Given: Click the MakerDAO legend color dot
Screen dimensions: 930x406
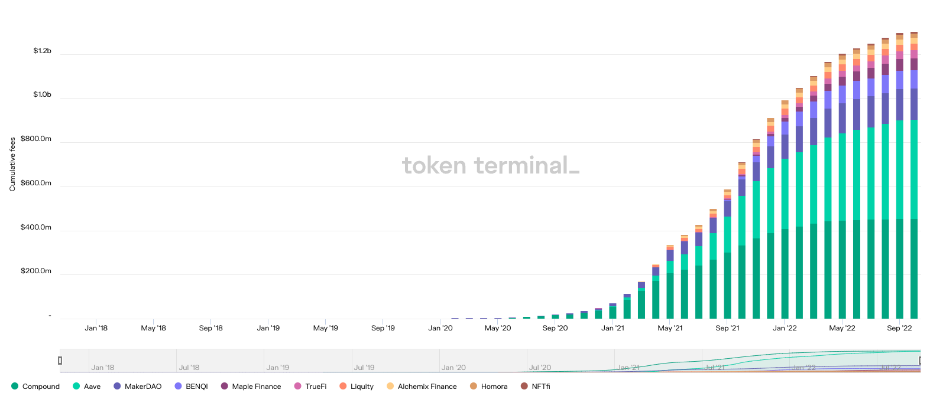Looking at the screenshot, I should coord(117,386).
